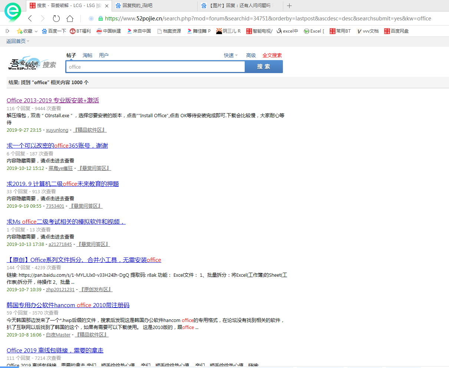The width and height of the screenshot is (449, 368).
Task: Expand the bookmarks bar sidebar toggle
Action: click(7, 31)
